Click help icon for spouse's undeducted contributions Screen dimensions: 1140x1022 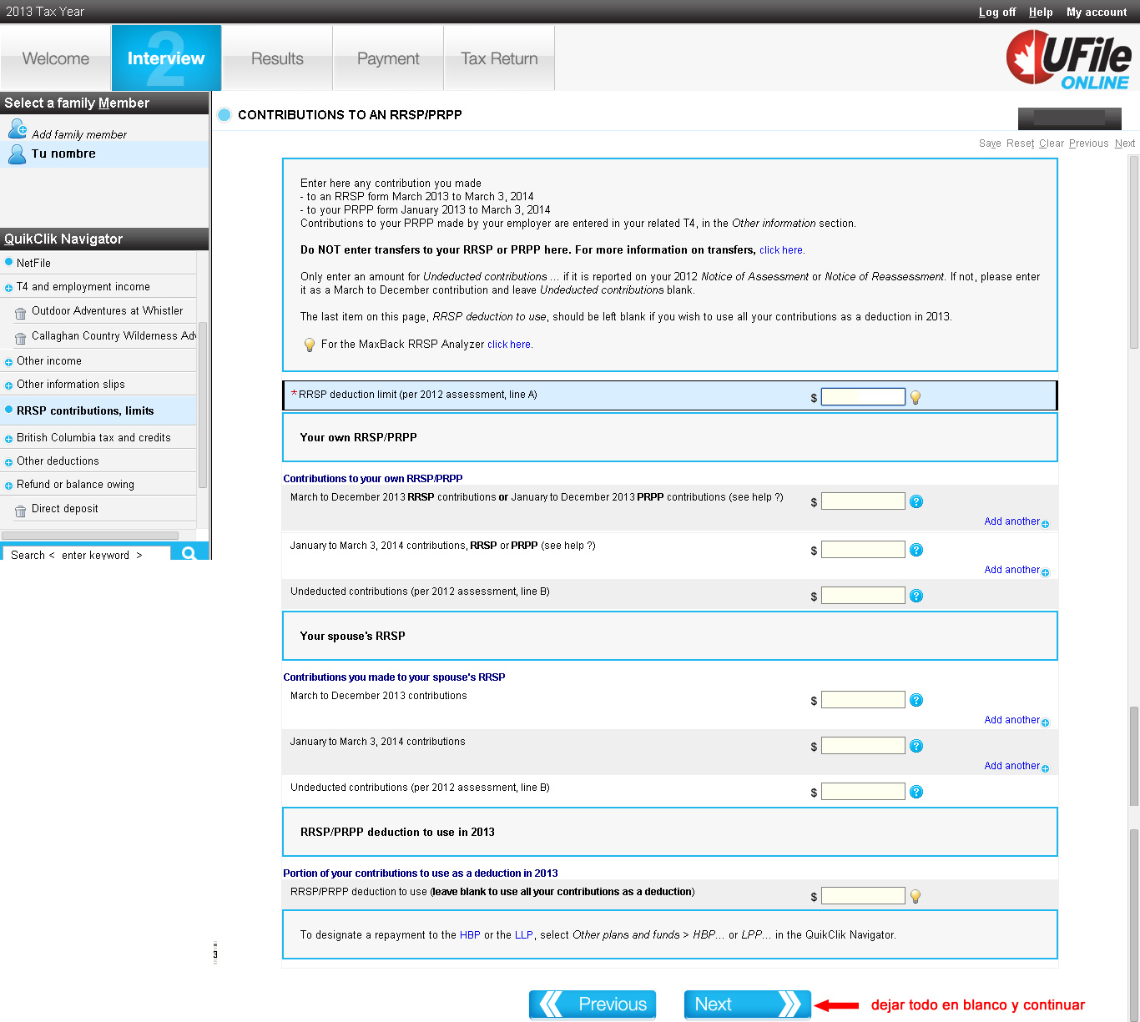916,792
